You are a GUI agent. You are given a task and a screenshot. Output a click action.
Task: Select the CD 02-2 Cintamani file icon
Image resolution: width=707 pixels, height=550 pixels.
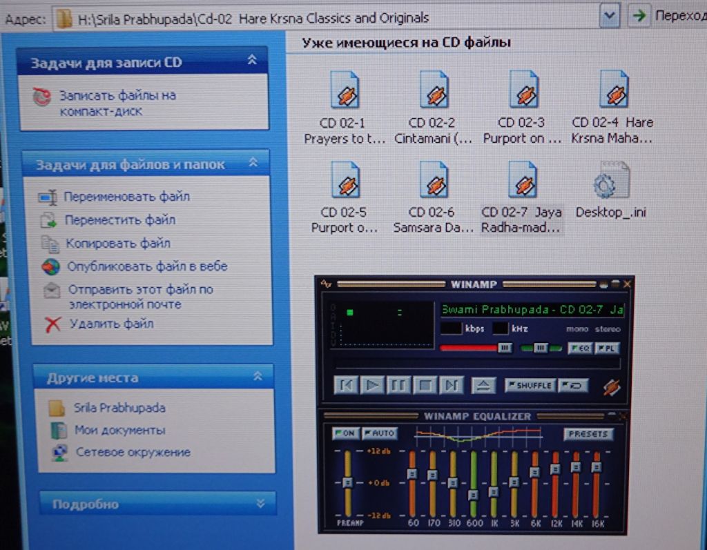pos(434,90)
